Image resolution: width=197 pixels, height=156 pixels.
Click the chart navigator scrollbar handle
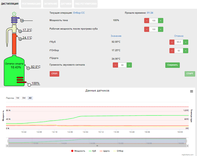pyautogui.click(x=97, y=146)
